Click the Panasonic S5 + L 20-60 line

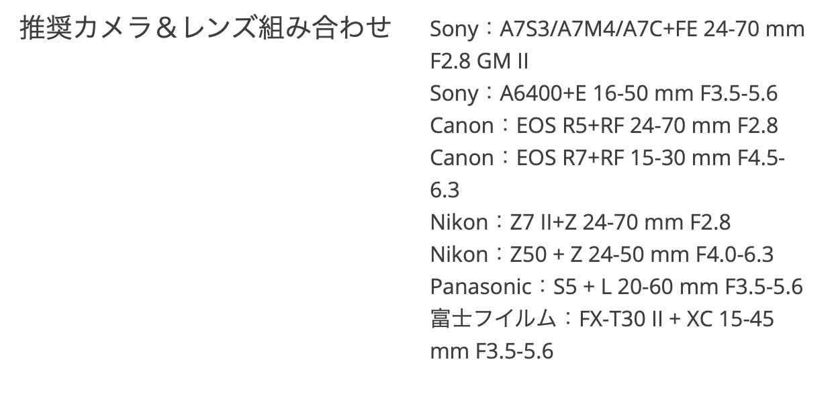pos(616,287)
